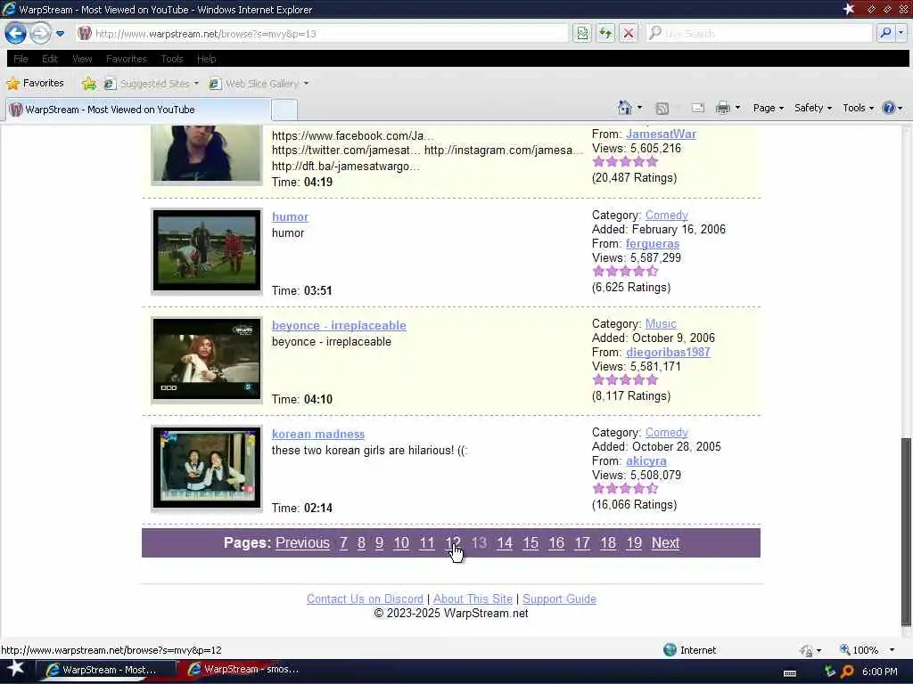Open the View menu
The width and height of the screenshot is (913, 684).
click(x=82, y=59)
